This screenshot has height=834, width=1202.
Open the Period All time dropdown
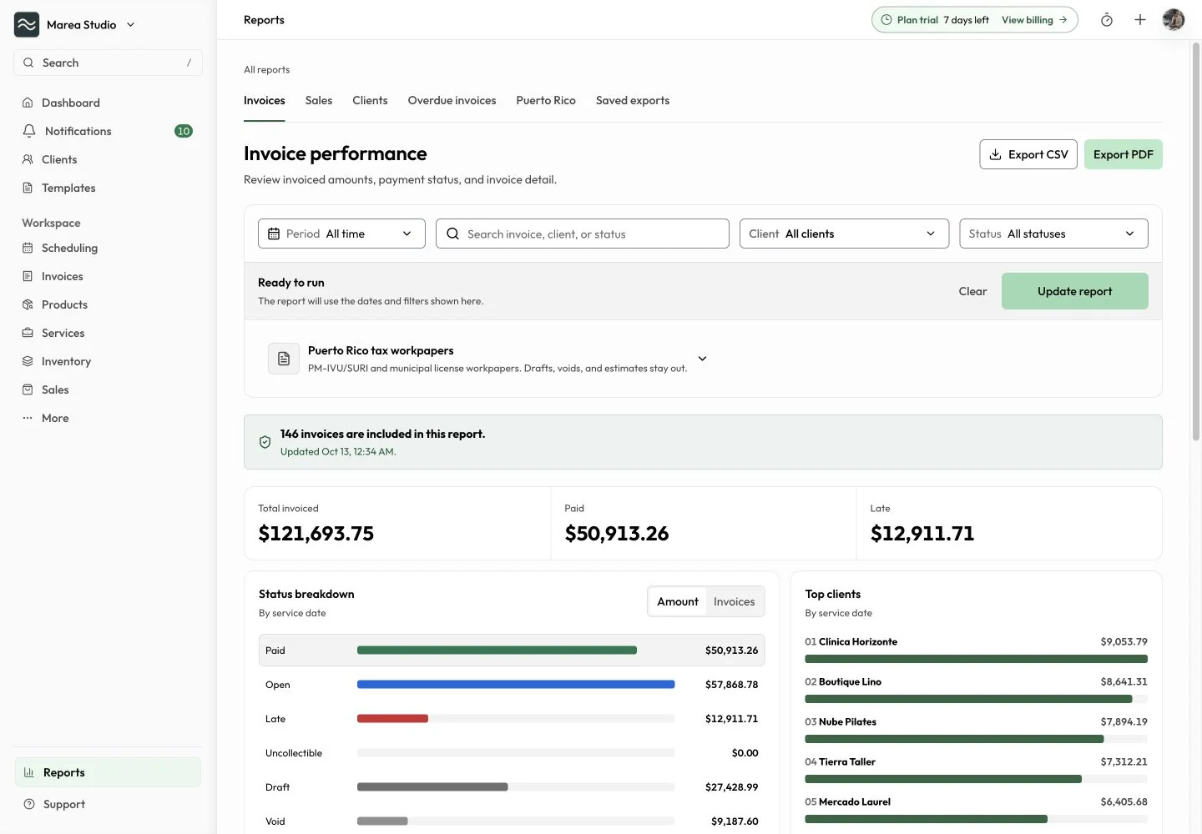click(341, 234)
